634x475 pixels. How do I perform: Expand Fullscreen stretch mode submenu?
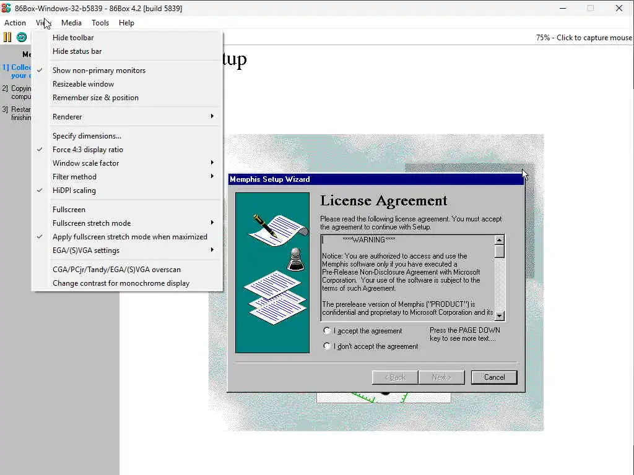coord(127,223)
